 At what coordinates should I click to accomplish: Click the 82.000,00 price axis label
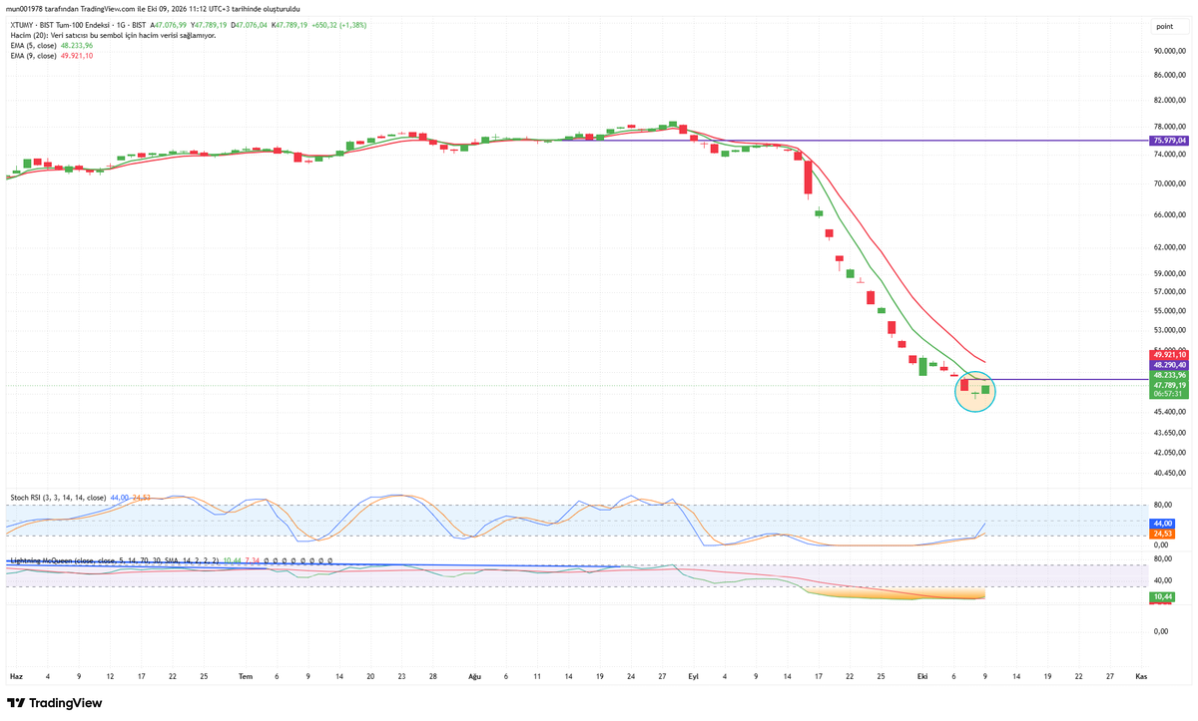coord(1169,101)
